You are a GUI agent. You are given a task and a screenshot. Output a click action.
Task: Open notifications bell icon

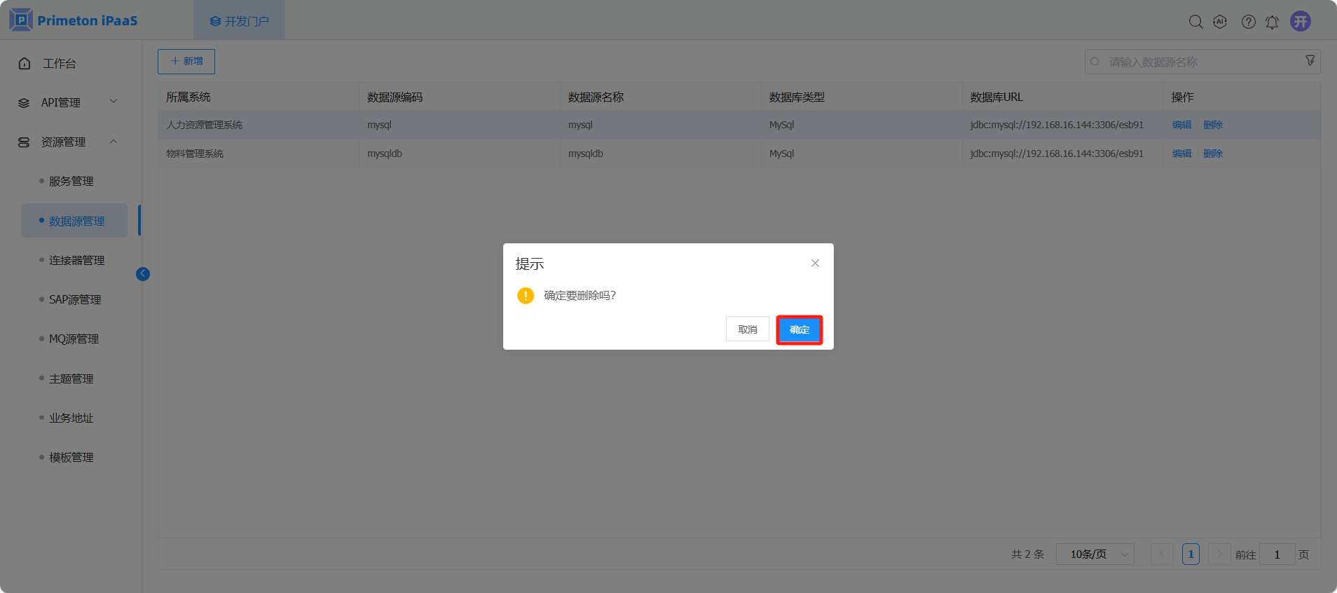(1272, 22)
